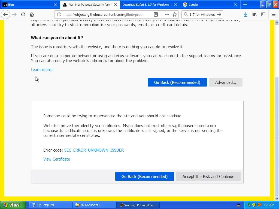The width and height of the screenshot is (279, 209).
Task: Close the Download Safari 5.1.7 tab
Action: pyautogui.click(x=175, y=5)
